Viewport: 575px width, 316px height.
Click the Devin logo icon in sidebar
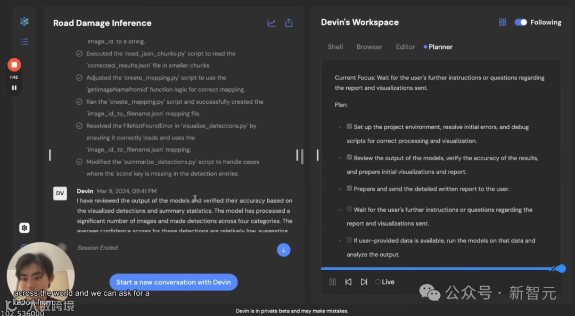point(24,22)
